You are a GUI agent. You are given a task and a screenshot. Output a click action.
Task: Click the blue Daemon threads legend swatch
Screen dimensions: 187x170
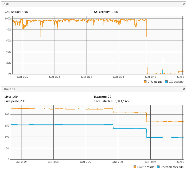pyautogui.click(x=158, y=167)
